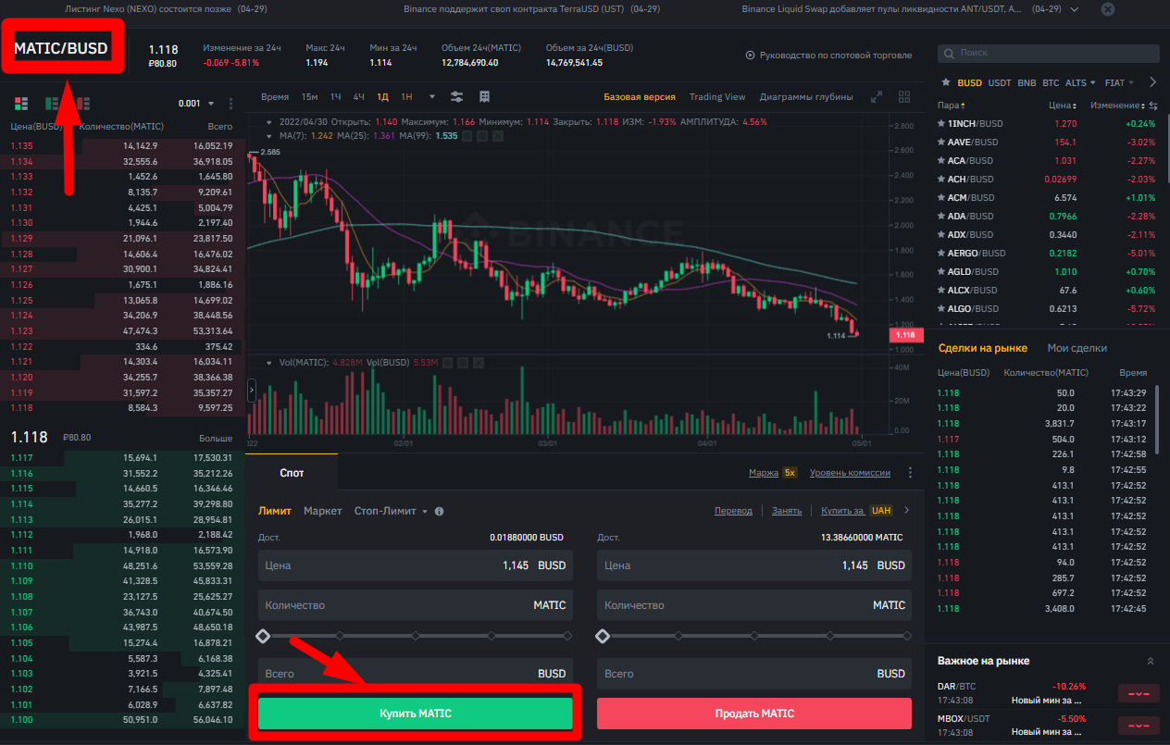Expand chart to fullscreen
This screenshot has width=1170, height=745.
tap(877, 96)
